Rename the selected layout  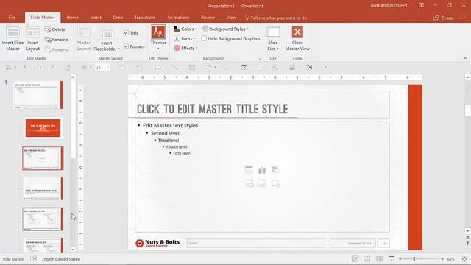[x=56, y=39]
